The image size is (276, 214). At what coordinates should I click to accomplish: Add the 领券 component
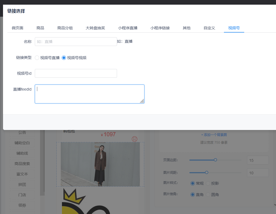(x=22, y=205)
